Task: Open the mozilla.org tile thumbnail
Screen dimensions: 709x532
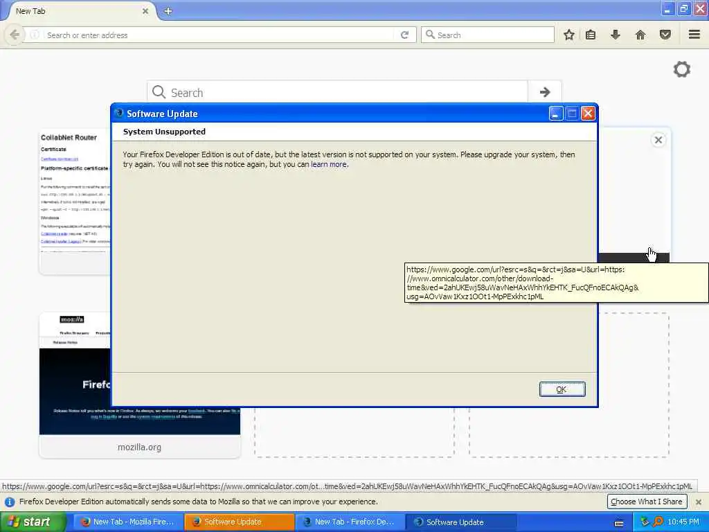Action: [140, 384]
